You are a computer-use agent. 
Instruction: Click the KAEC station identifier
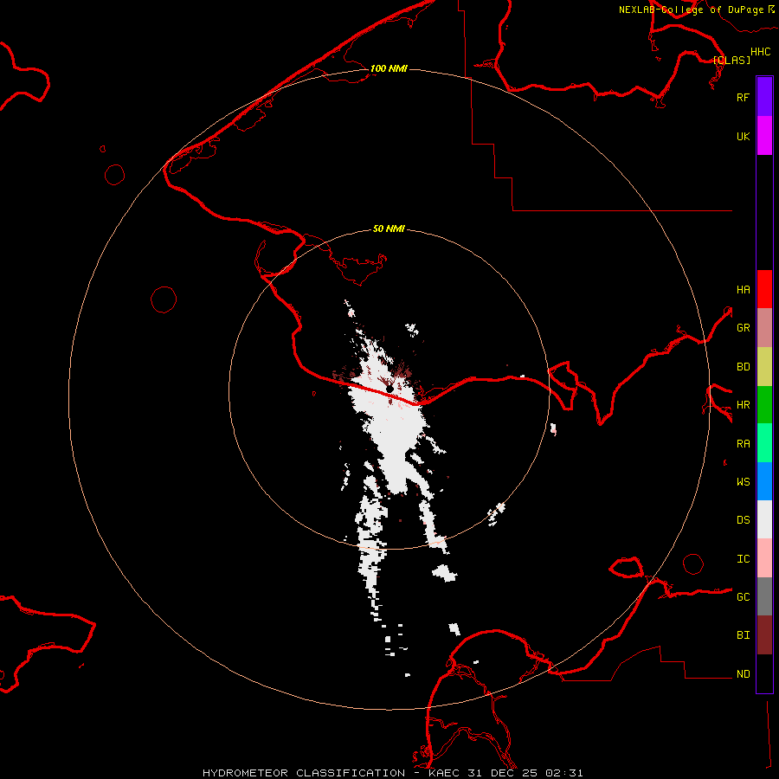444,773
